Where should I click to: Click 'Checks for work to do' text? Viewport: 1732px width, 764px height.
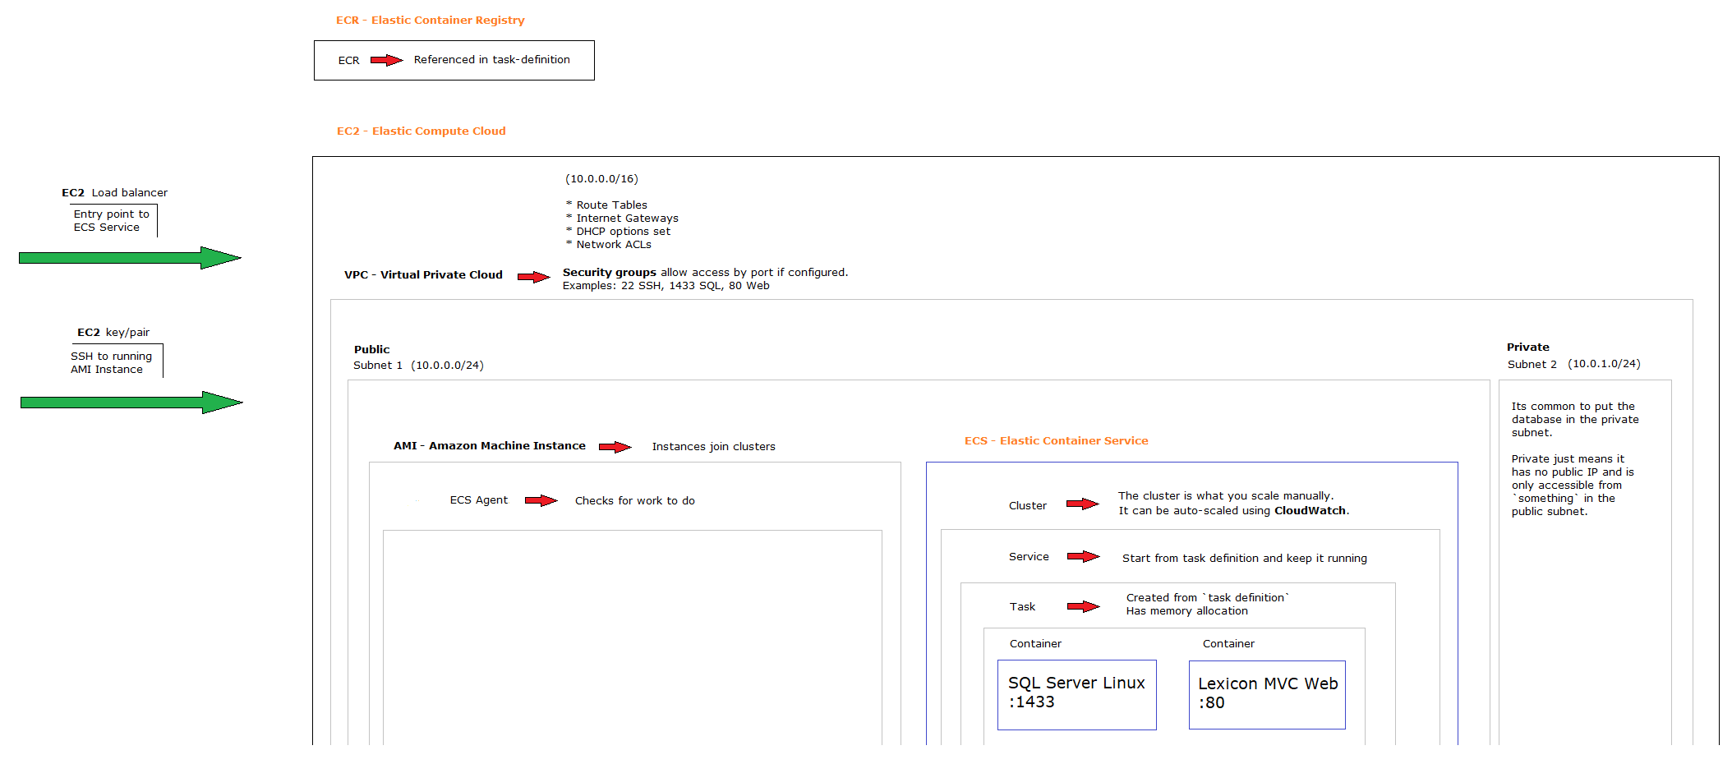[634, 501]
